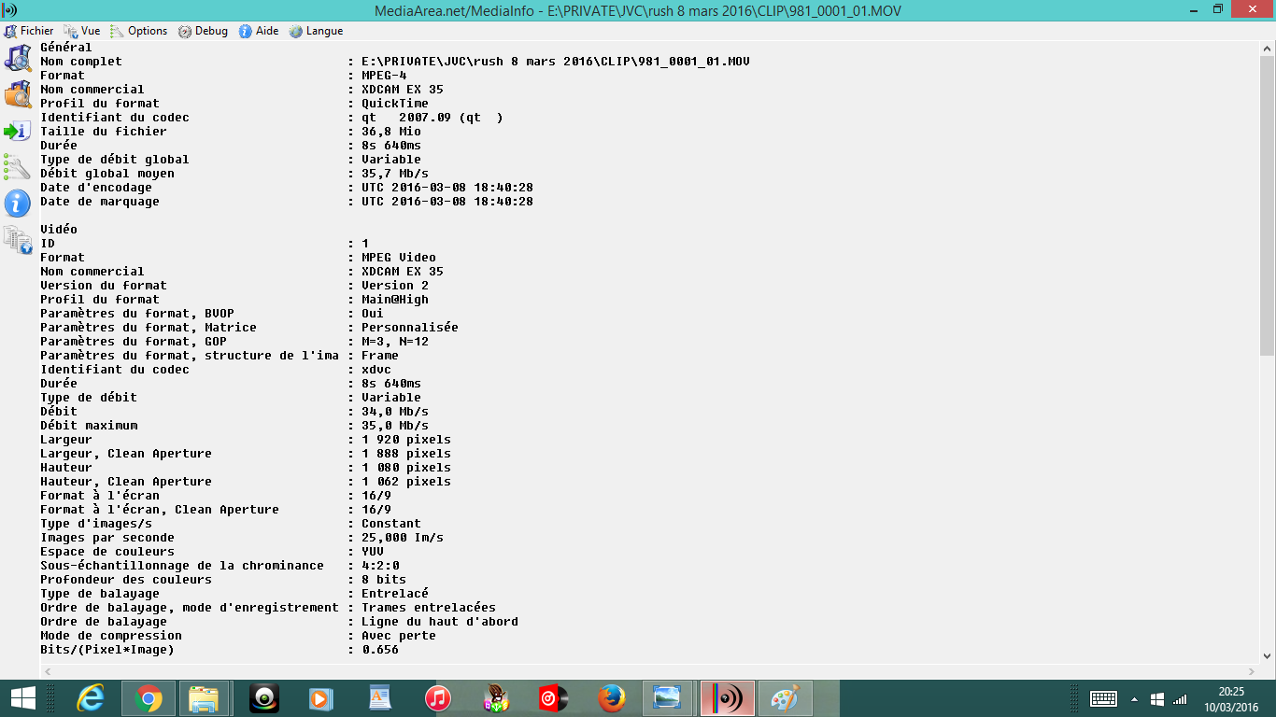
Task: Switch to the MediaInfo taskbar button
Action: 727,698
